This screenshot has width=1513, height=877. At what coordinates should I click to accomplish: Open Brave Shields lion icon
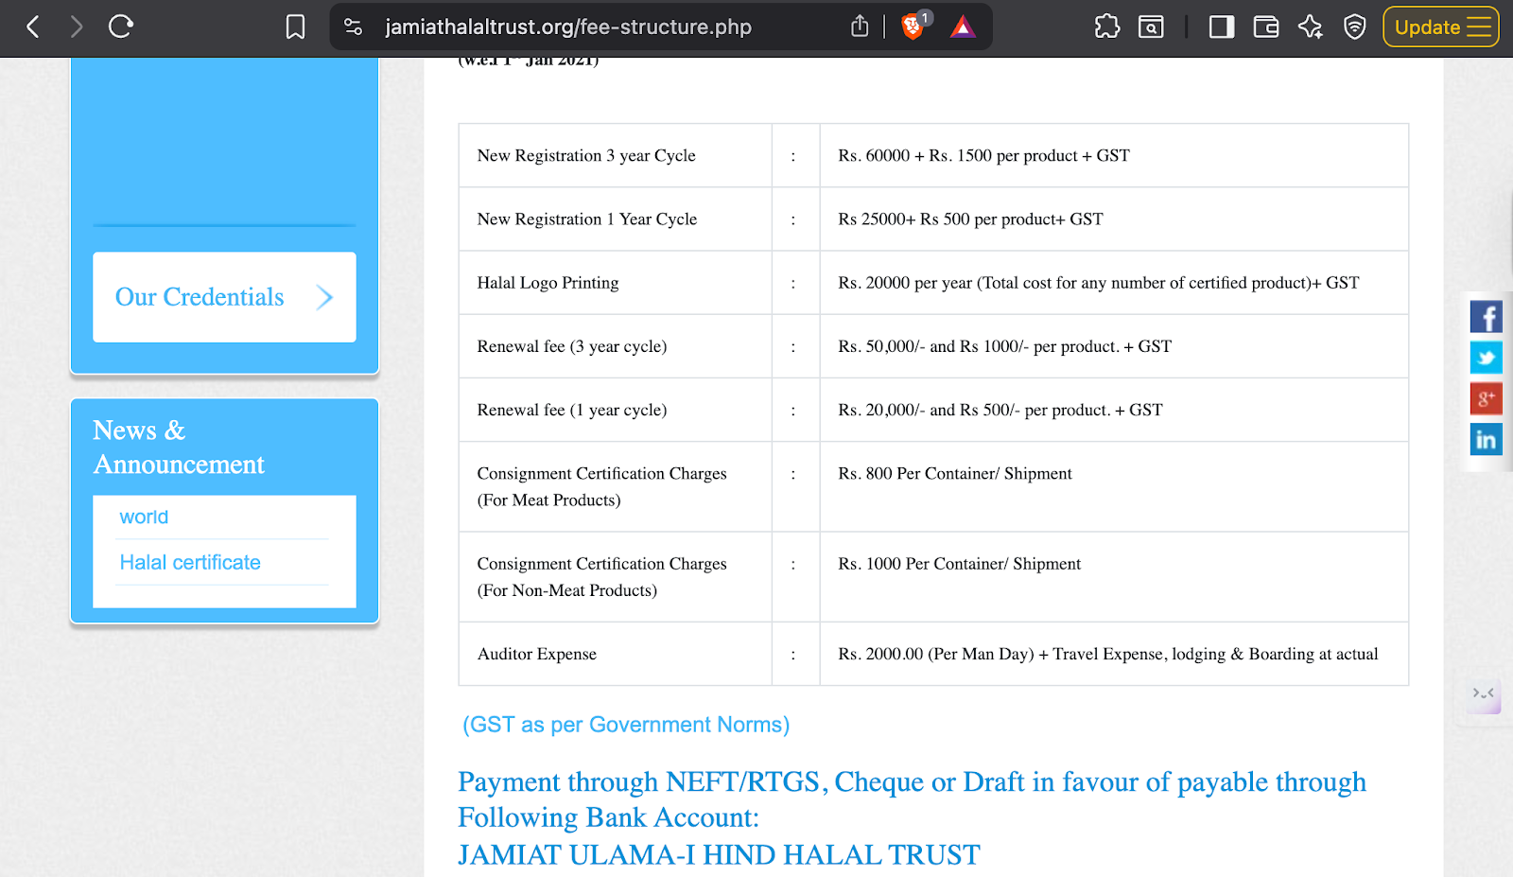point(913,26)
